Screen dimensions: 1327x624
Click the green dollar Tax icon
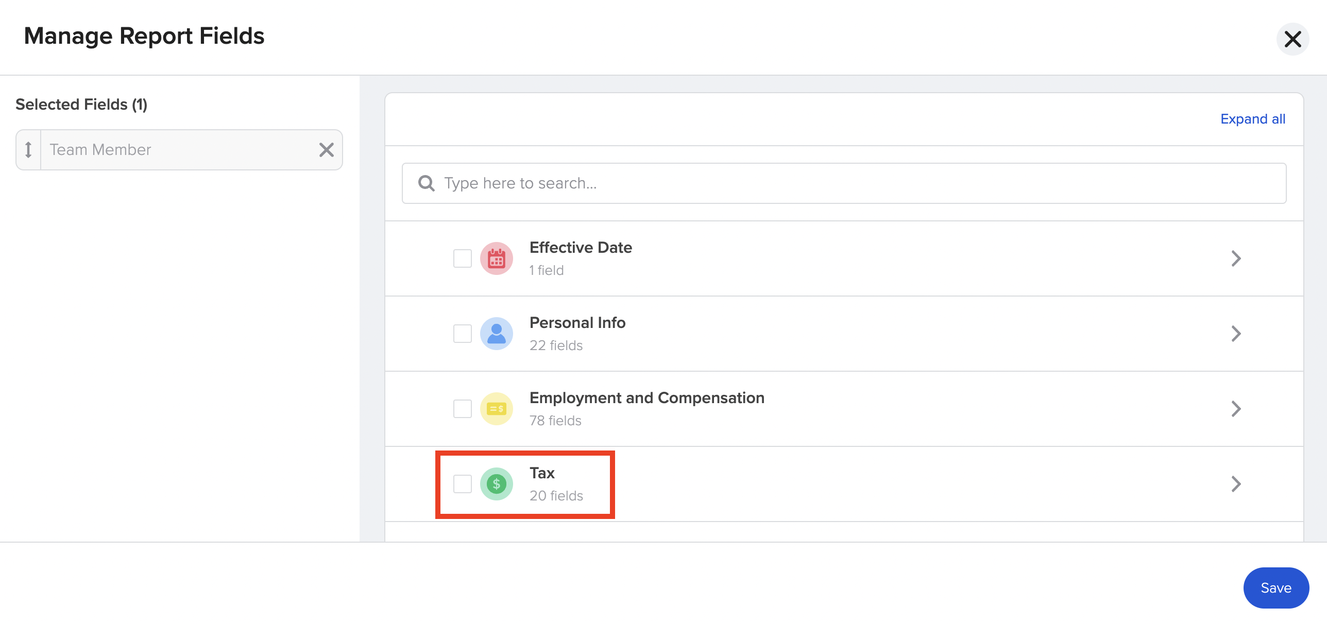click(496, 484)
